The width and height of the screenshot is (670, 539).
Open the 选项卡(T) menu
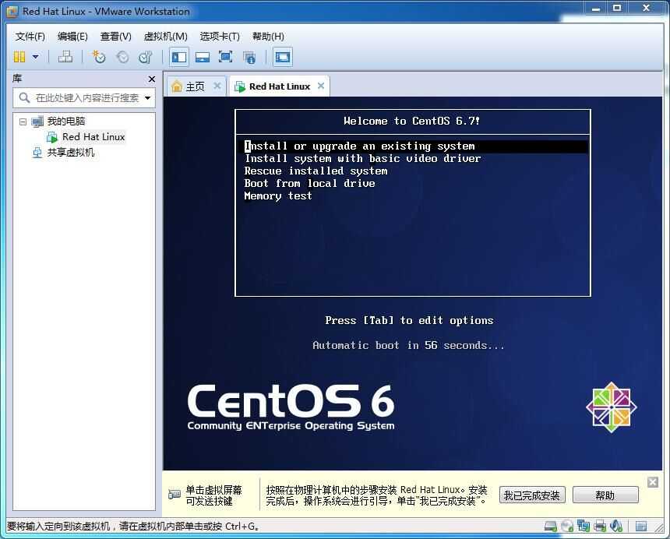(220, 37)
